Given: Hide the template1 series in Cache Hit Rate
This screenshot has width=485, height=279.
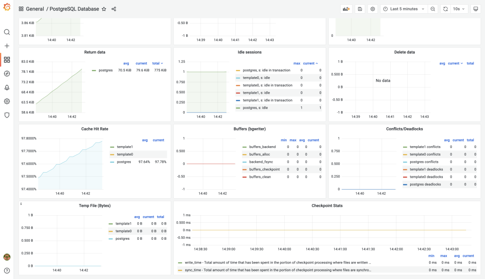Looking at the screenshot, I should [x=124, y=147].
